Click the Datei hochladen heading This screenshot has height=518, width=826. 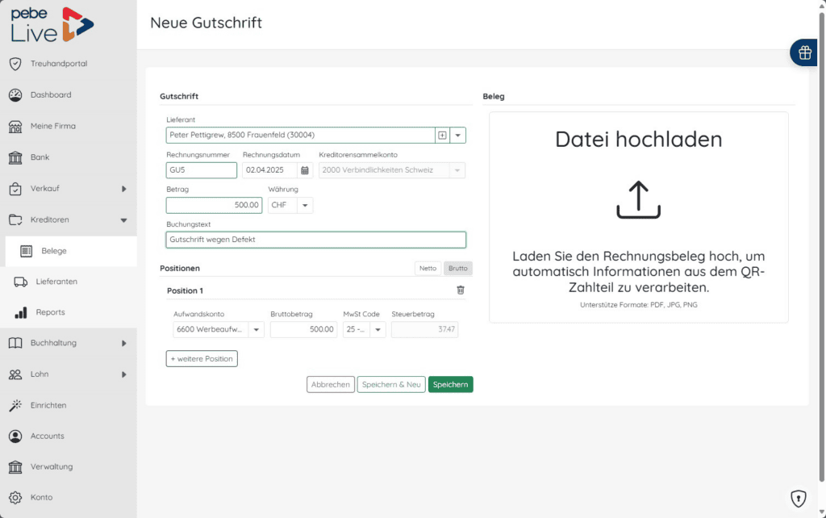pyautogui.click(x=639, y=140)
